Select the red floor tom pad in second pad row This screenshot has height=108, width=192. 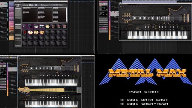click(25, 32)
